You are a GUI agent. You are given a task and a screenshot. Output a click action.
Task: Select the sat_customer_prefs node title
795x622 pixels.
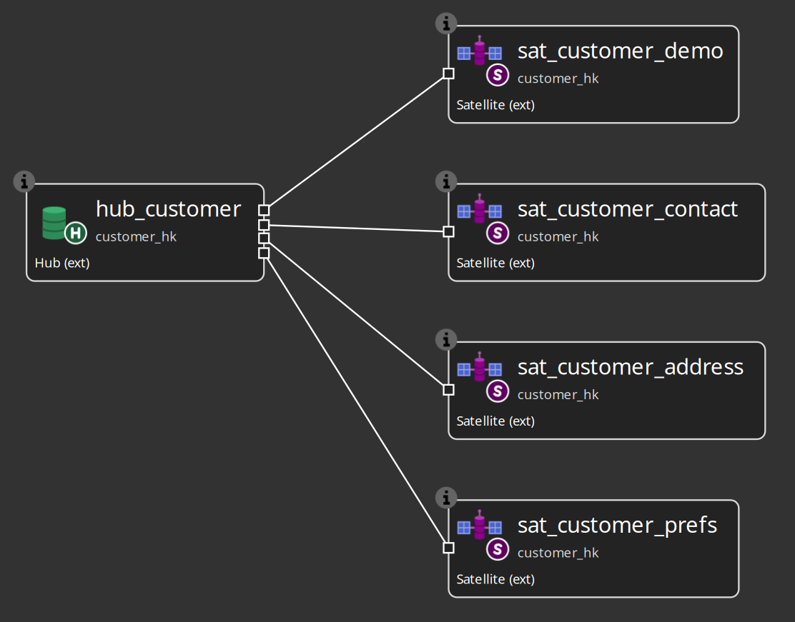[x=617, y=525]
